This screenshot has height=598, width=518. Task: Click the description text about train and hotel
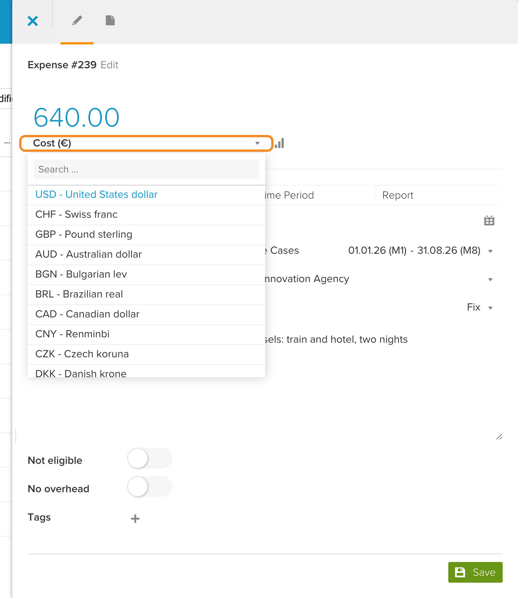[x=336, y=340]
